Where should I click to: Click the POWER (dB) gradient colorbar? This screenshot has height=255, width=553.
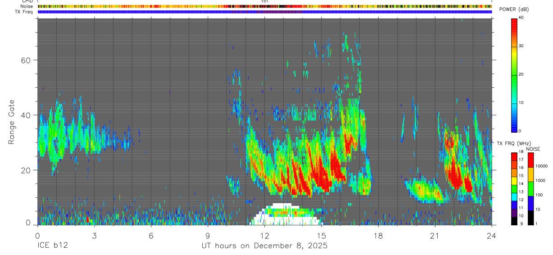pyautogui.click(x=515, y=75)
